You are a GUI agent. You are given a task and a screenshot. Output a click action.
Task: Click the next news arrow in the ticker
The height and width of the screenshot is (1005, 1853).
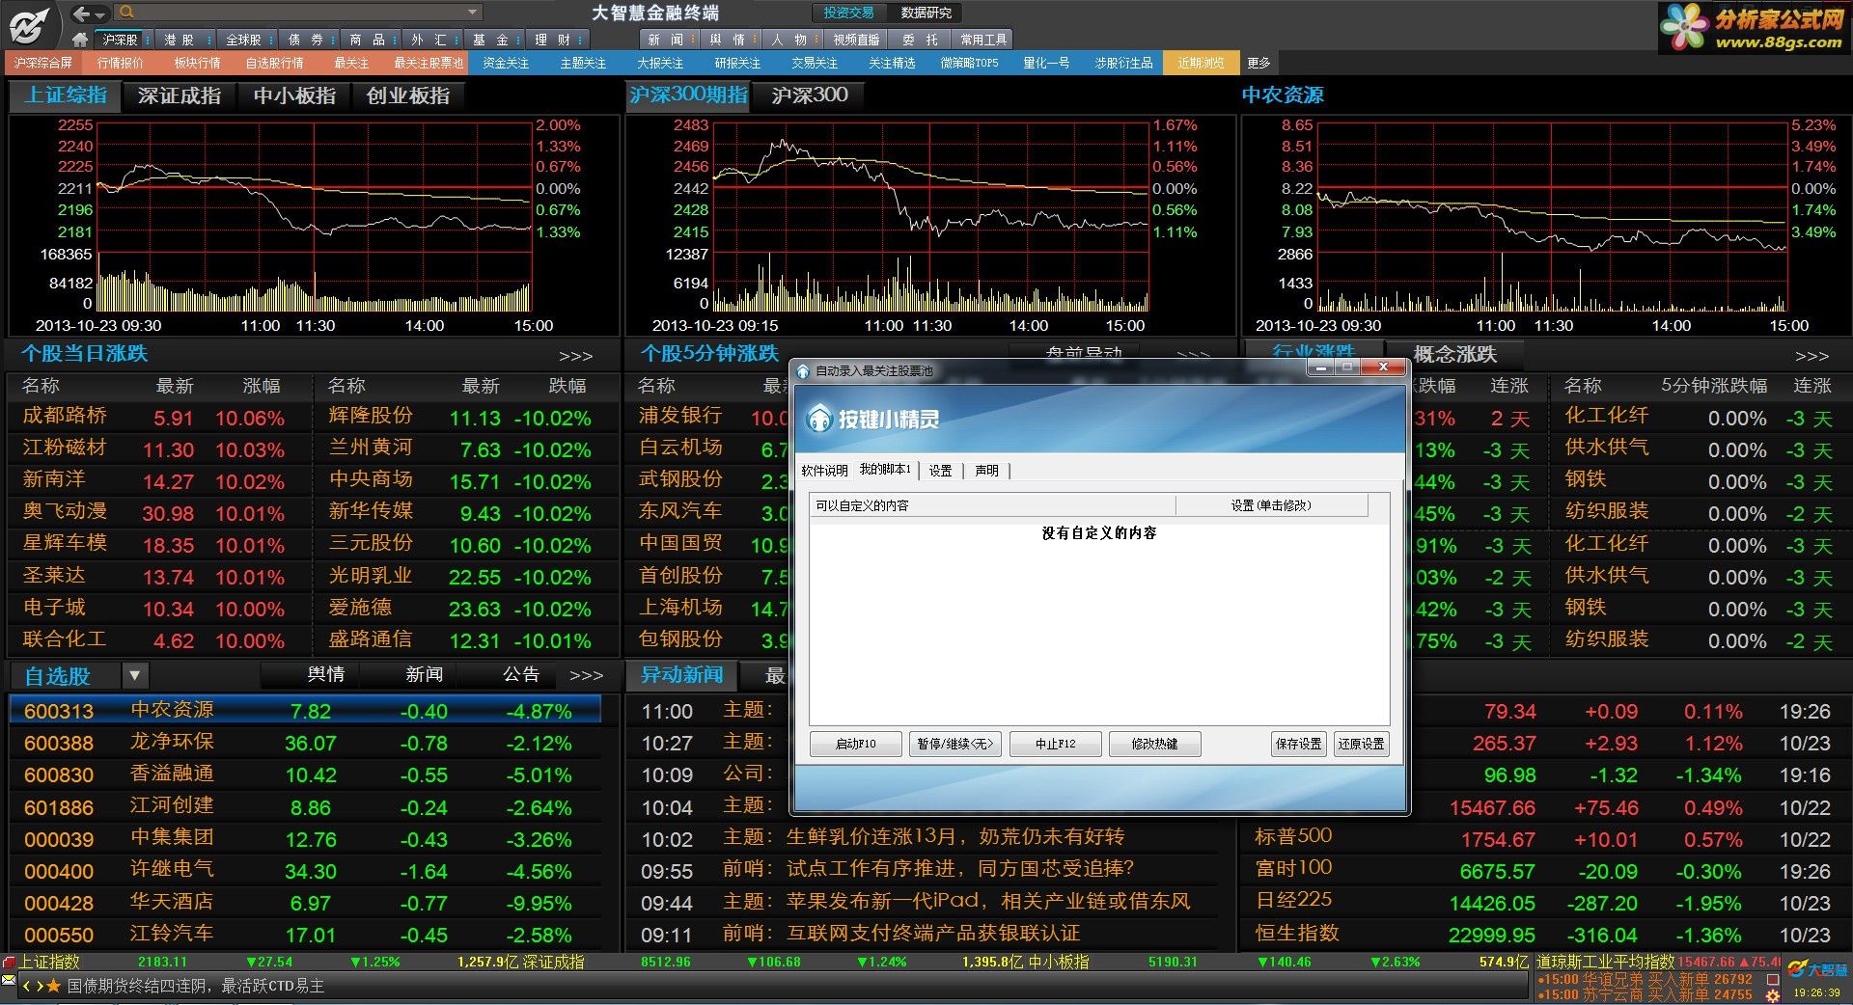pyautogui.click(x=40, y=987)
